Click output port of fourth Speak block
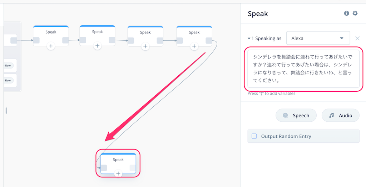 coord(209,41)
